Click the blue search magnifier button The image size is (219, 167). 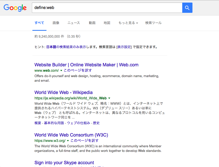[187, 8]
